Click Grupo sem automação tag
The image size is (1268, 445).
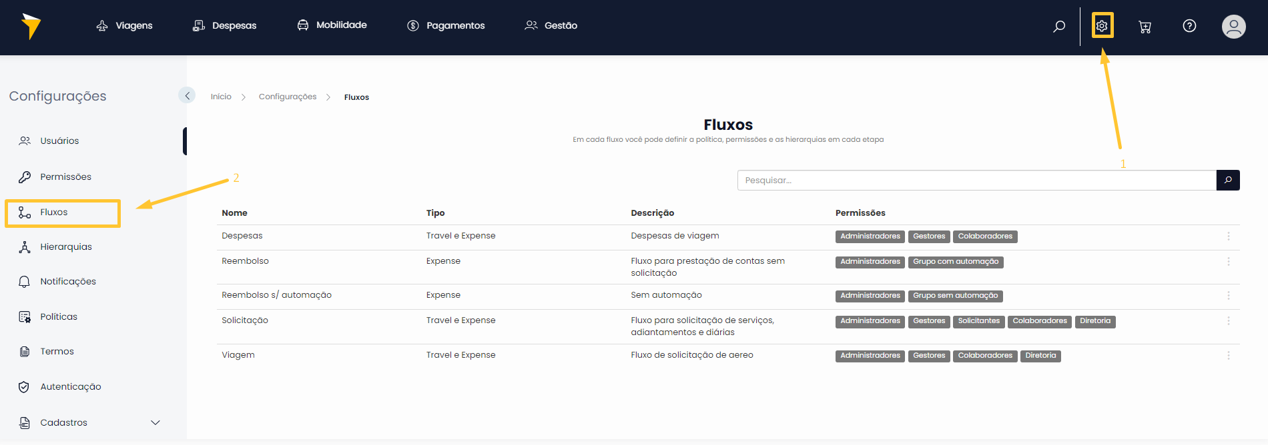(x=956, y=296)
